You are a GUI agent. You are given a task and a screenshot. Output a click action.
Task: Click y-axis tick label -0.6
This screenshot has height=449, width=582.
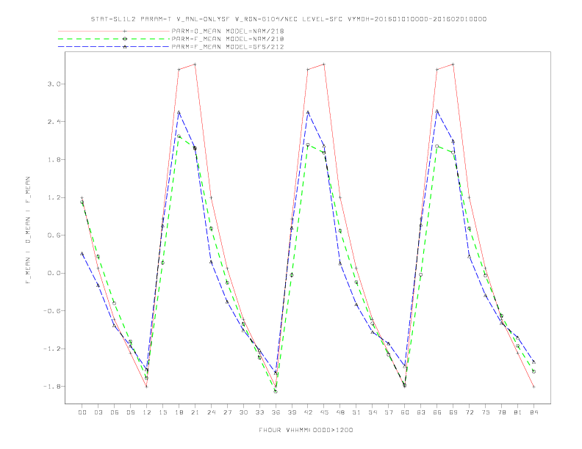point(52,311)
